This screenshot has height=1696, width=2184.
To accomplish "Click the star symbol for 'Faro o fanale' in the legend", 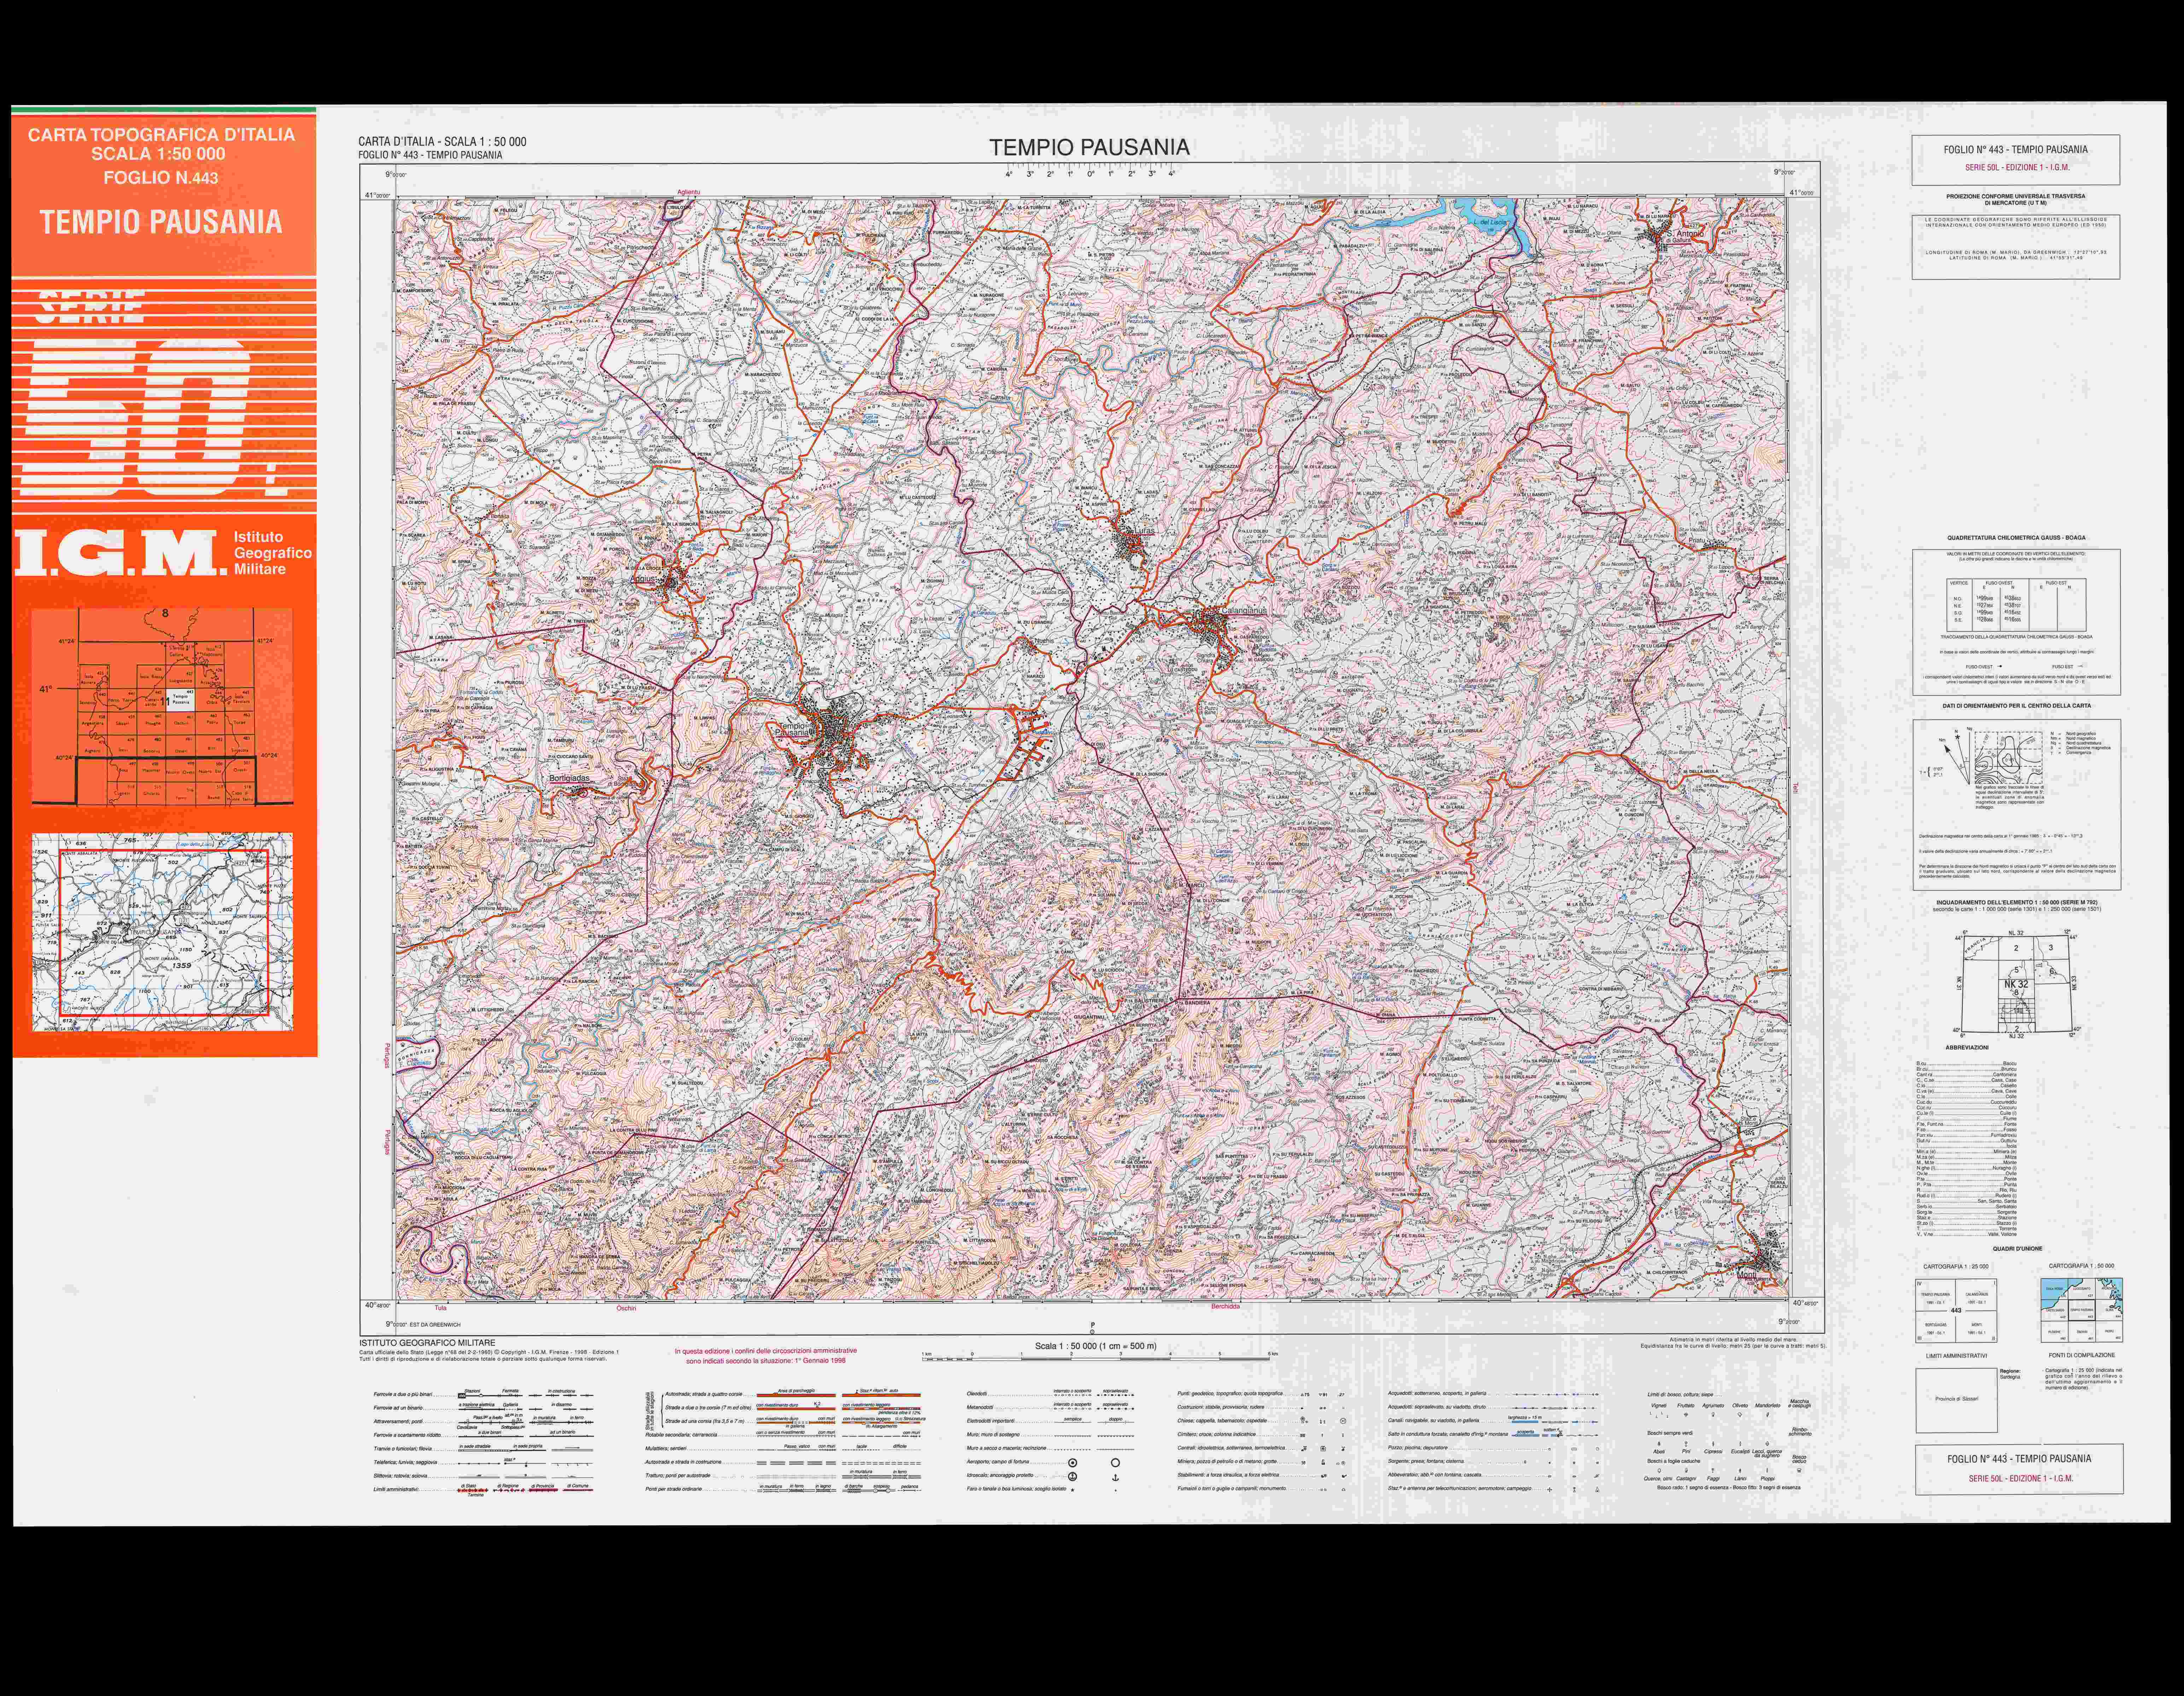I will click(1073, 1490).
